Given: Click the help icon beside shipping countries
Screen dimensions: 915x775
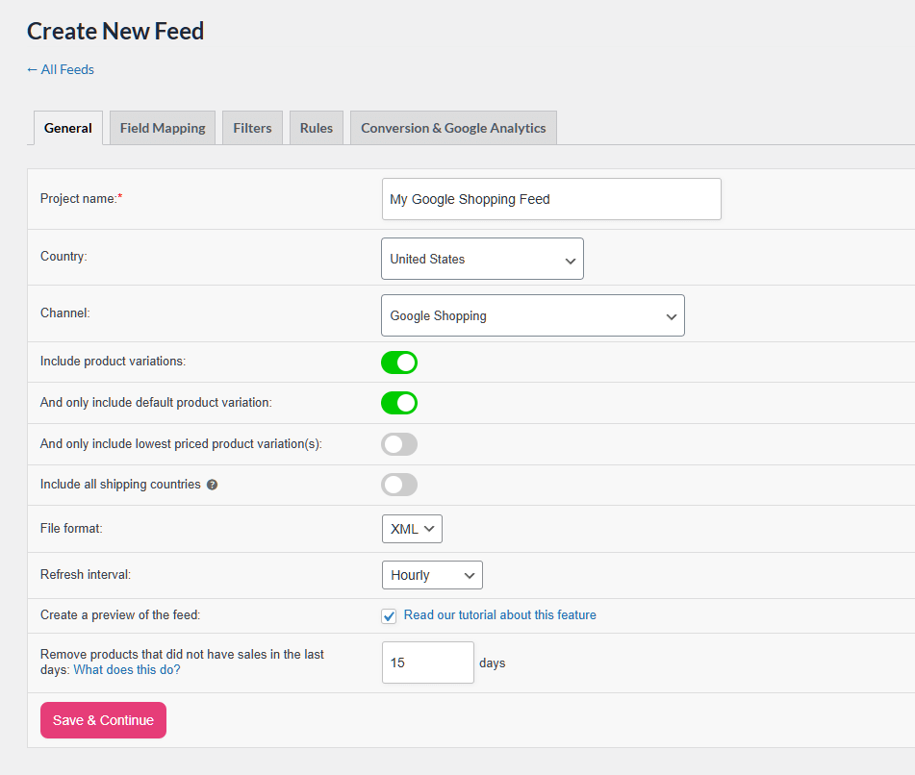Looking at the screenshot, I should coord(213,485).
